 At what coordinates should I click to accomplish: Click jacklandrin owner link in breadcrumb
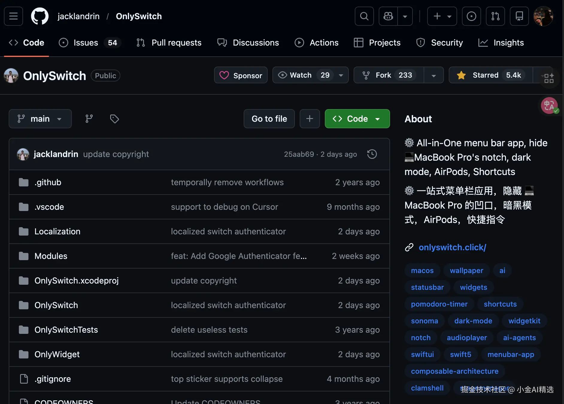(x=78, y=16)
